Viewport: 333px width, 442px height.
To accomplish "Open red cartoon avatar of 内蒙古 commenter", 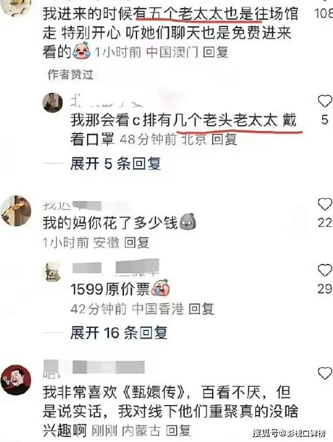I will [x=16, y=380].
